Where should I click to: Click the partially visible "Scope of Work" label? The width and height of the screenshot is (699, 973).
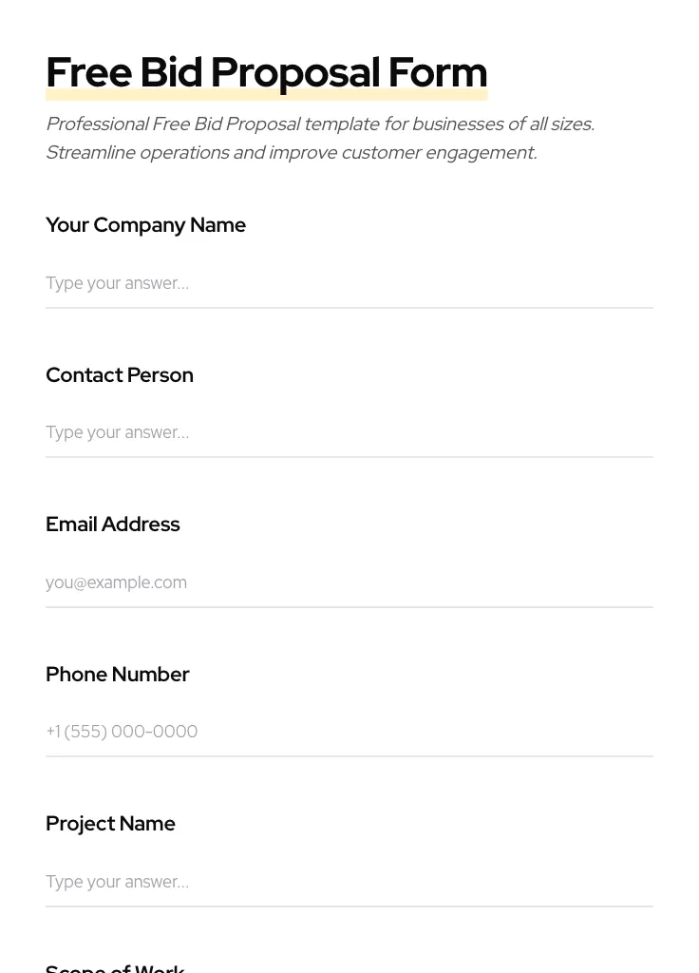115,968
